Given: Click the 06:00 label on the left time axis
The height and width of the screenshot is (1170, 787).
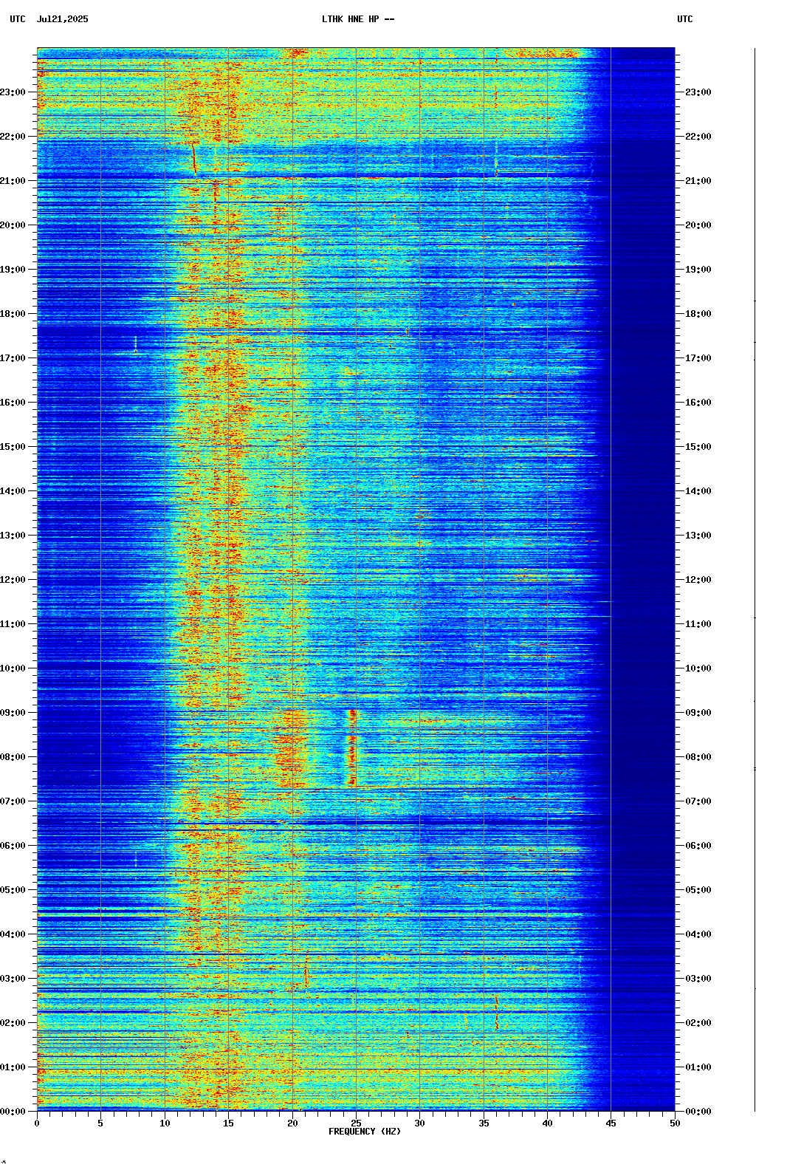Looking at the screenshot, I should click(x=13, y=846).
